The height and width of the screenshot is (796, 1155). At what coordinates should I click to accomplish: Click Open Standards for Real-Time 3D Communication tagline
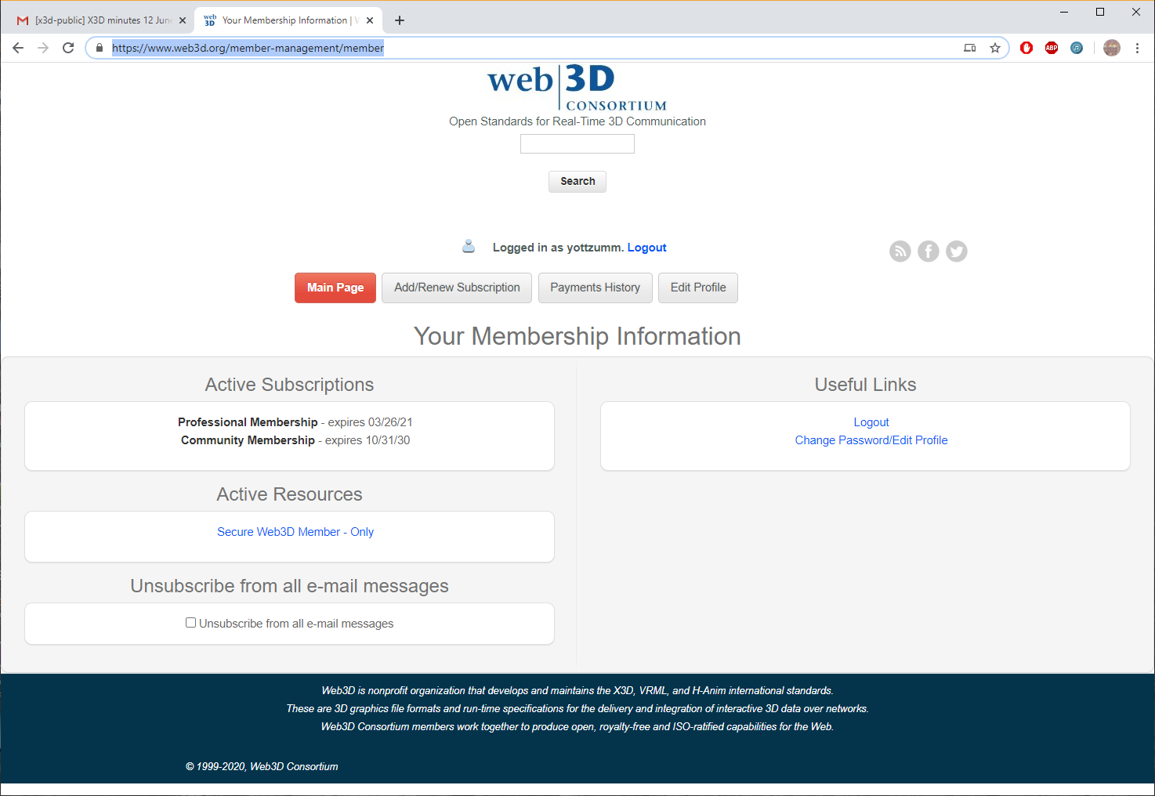tap(577, 121)
